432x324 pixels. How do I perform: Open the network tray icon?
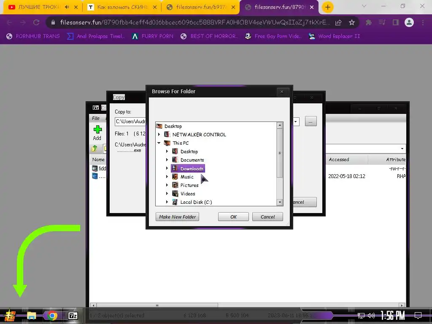tap(361, 316)
